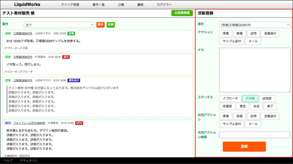Select メール under 次回アクション
Image resolution: width=293 pixels, height=164 pixels.
click(253, 124)
